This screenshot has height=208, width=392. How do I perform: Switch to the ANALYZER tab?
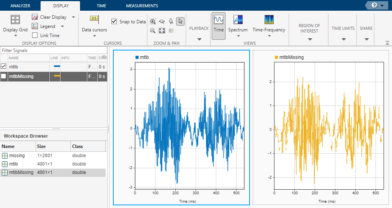click(20, 5)
